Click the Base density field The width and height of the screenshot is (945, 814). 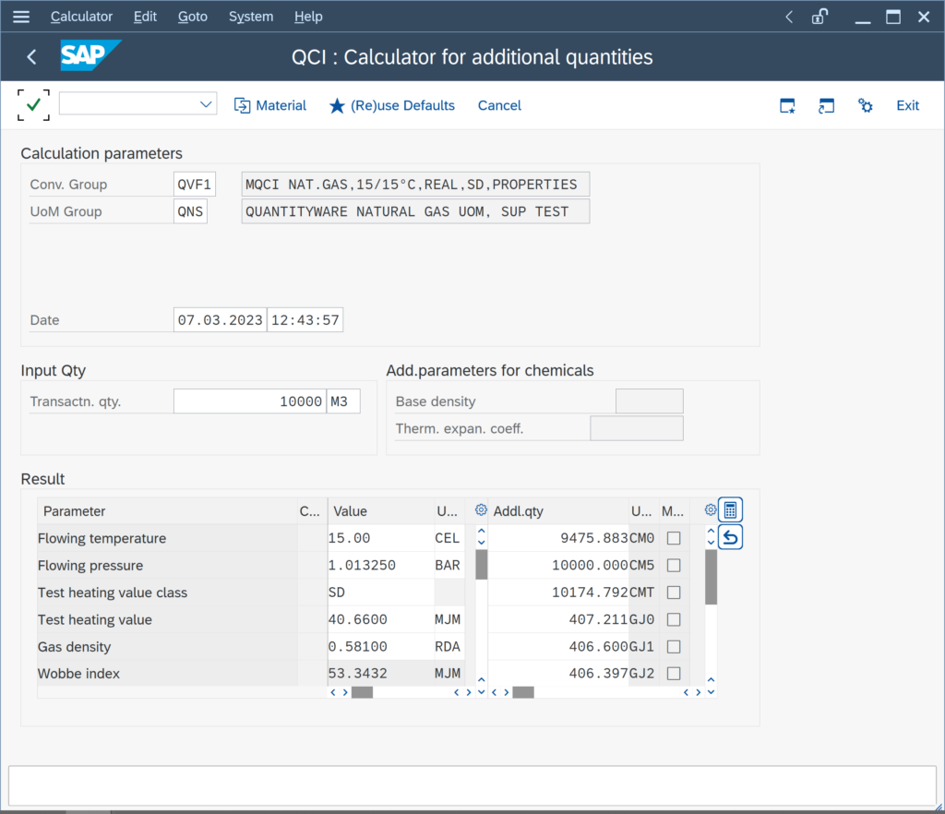coord(649,401)
